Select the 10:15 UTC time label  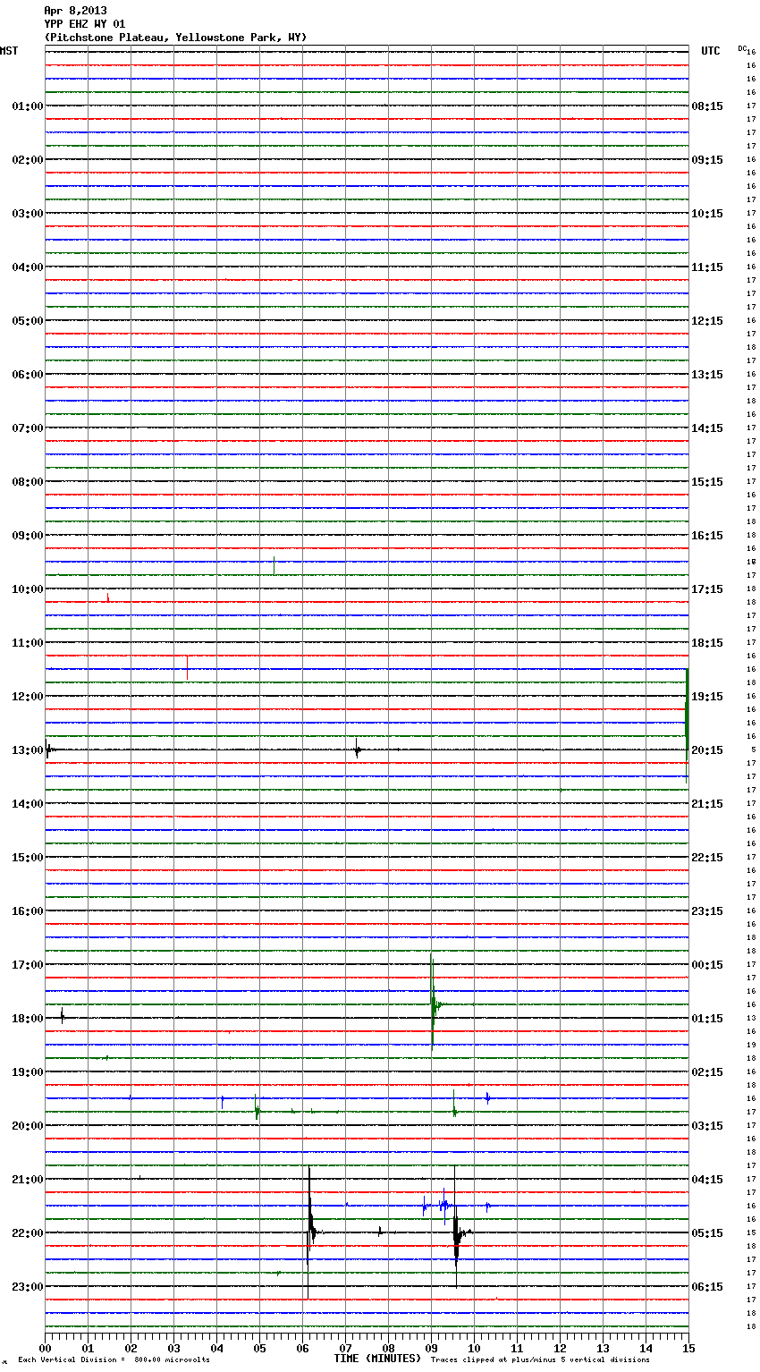[707, 214]
